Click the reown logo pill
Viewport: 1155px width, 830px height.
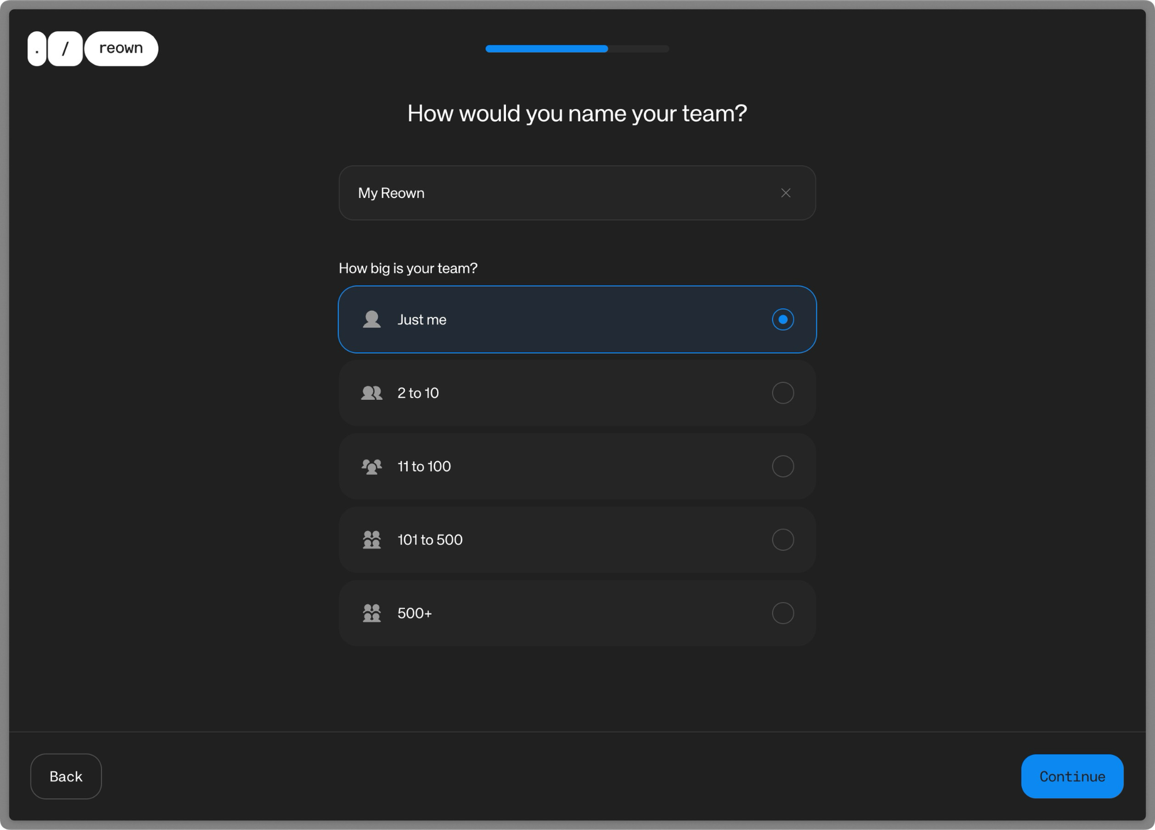121,48
